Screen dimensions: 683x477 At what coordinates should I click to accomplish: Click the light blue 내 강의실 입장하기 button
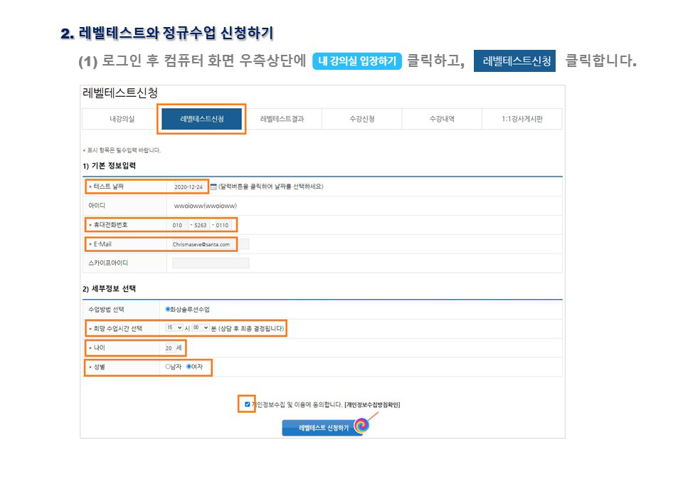[x=357, y=61]
